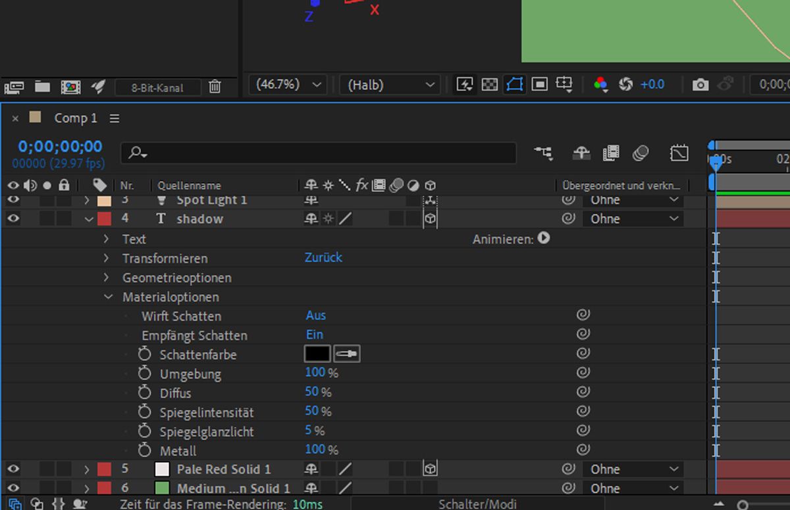Open the Comp 1 tab panel menu
This screenshot has height=510, width=790.
coord(114,118)
